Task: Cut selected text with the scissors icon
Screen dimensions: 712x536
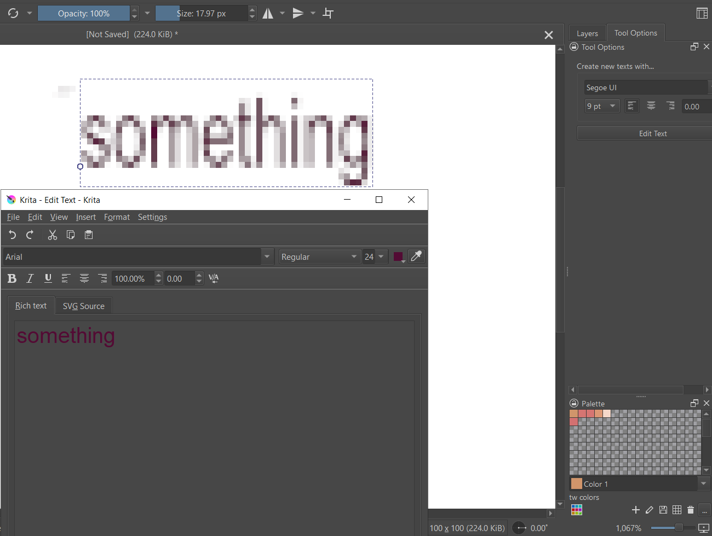Action: point(53,235)
